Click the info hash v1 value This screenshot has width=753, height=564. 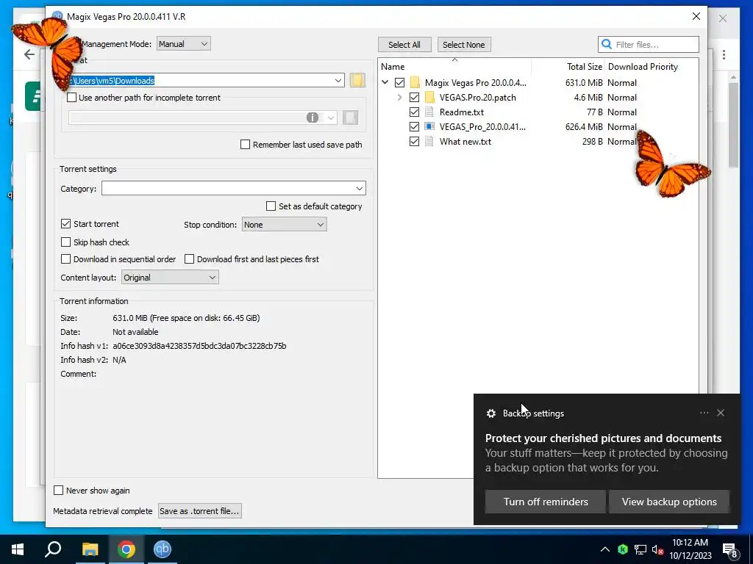pos(199,346)
